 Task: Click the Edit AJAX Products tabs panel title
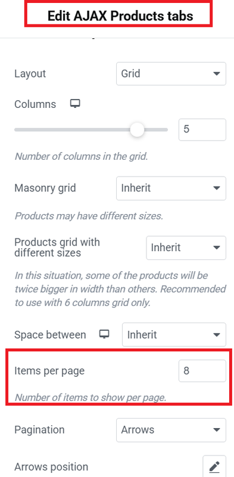[x=120, y=16]
